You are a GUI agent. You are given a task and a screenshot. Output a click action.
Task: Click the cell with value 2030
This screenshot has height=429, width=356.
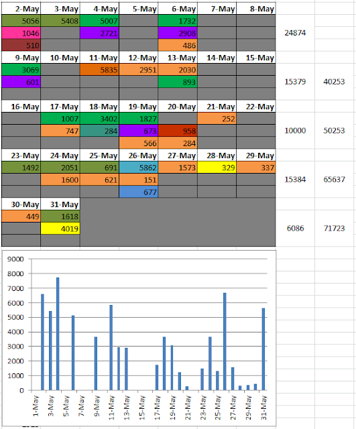pos(178,70)
